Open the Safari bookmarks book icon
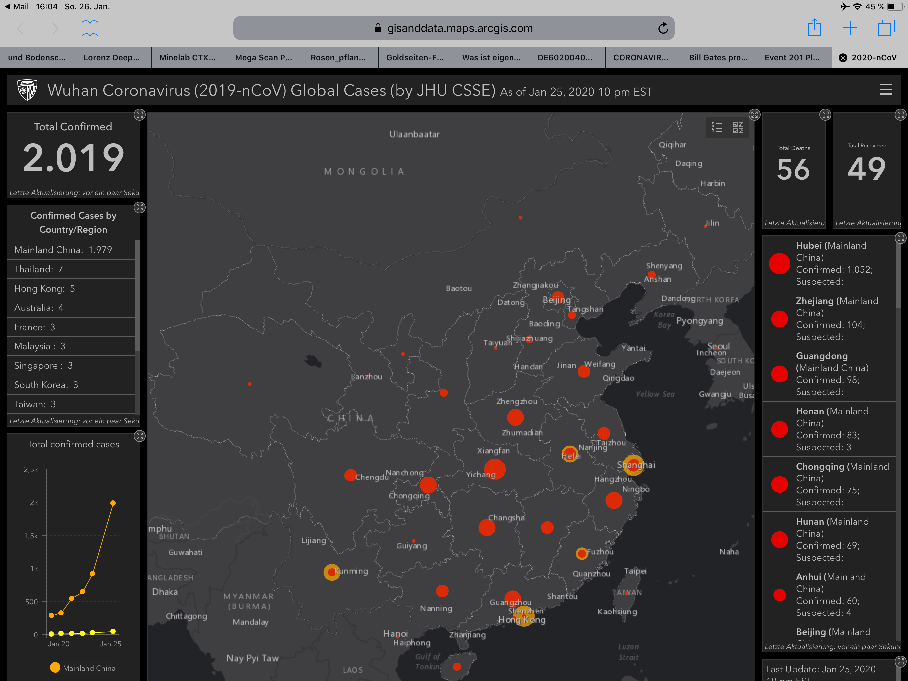 pos(90,28)
